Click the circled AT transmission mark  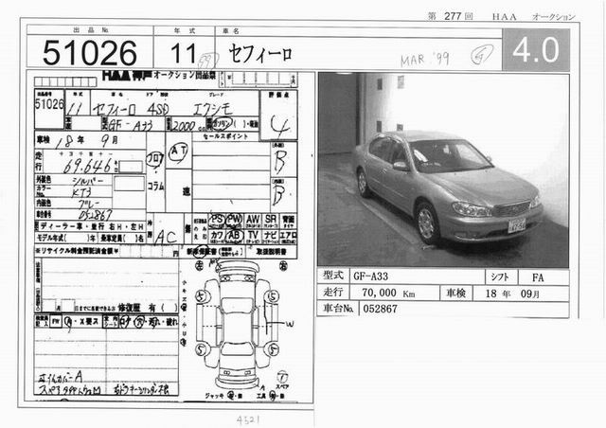click(179, 152)
